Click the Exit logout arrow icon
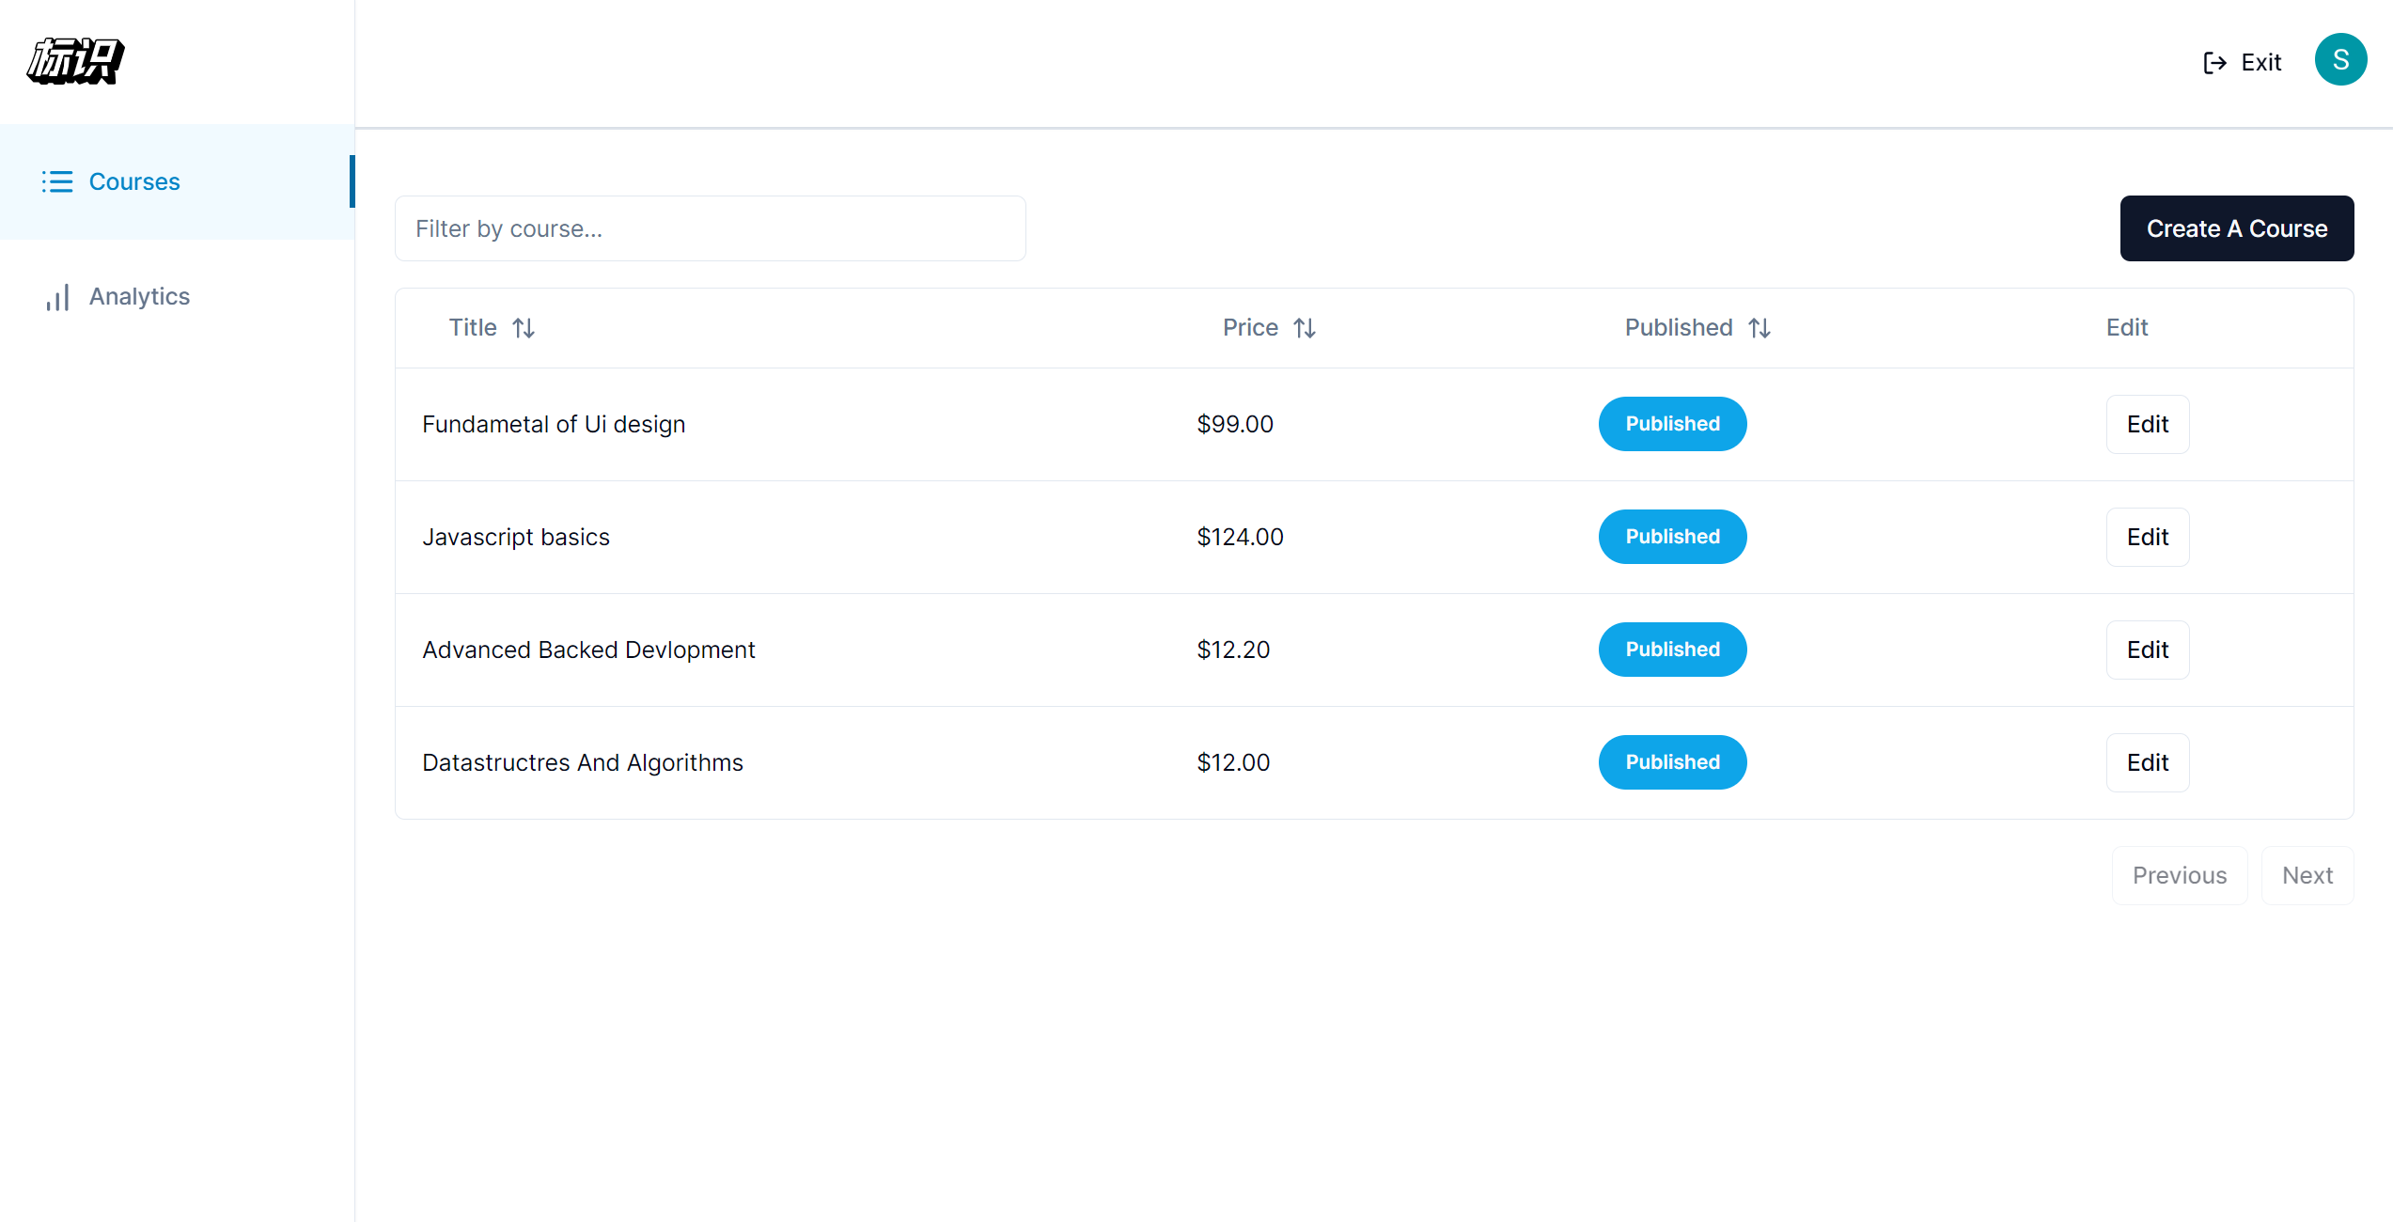2393x1222 pixels. (x=2214, y=63)
